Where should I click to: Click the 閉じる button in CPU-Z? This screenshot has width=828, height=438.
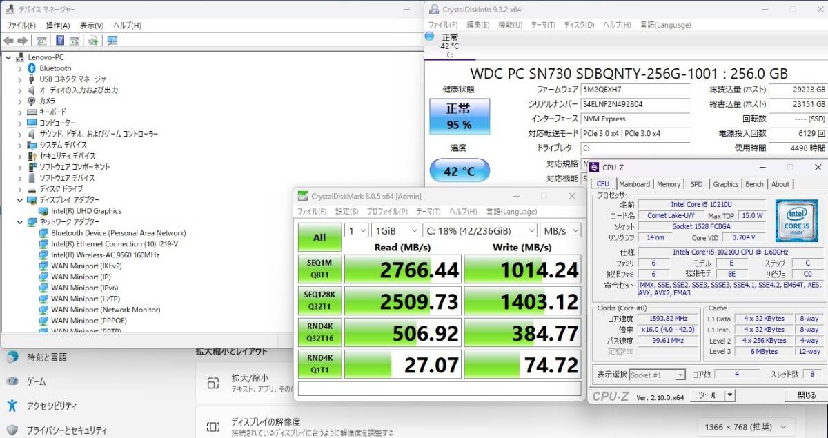[x=806, y=395]
